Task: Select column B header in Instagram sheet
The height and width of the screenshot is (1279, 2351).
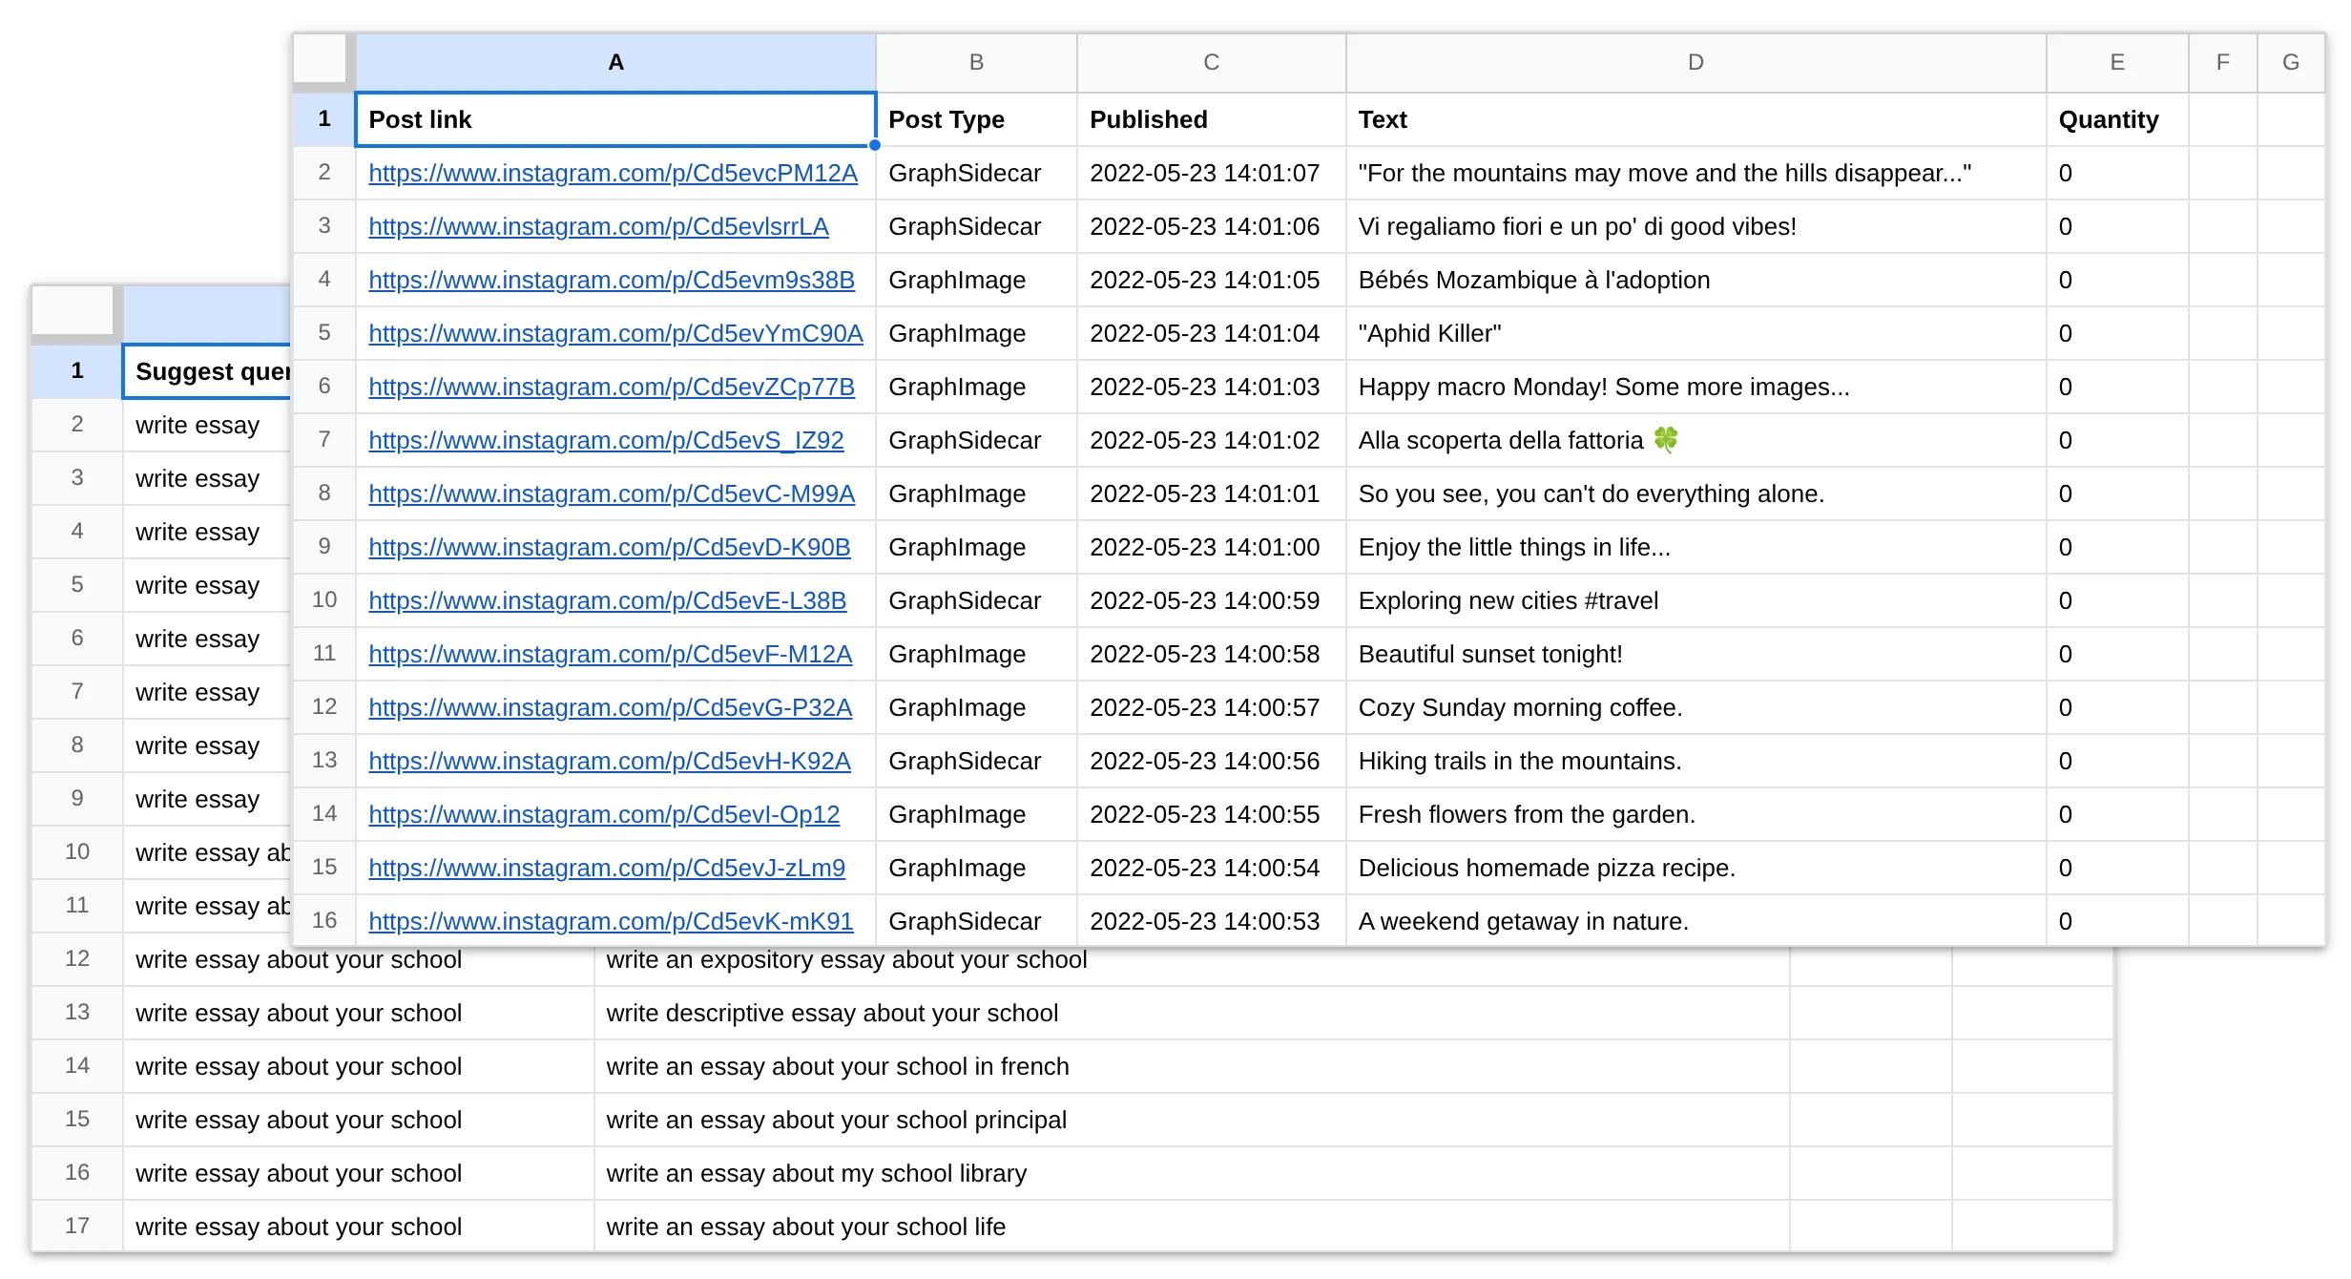Action: pyautogui.click(x=976, y=63)
